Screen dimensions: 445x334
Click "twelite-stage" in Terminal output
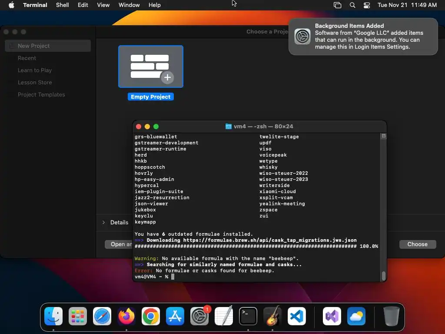coord(279,137)
